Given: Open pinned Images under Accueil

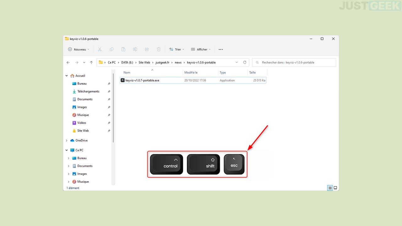Looking at the screenshot, I should pyautogui.click(x=82, y=107).
